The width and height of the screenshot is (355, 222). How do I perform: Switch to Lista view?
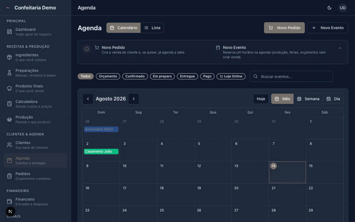pyautogui.click(x=152, y=28)
